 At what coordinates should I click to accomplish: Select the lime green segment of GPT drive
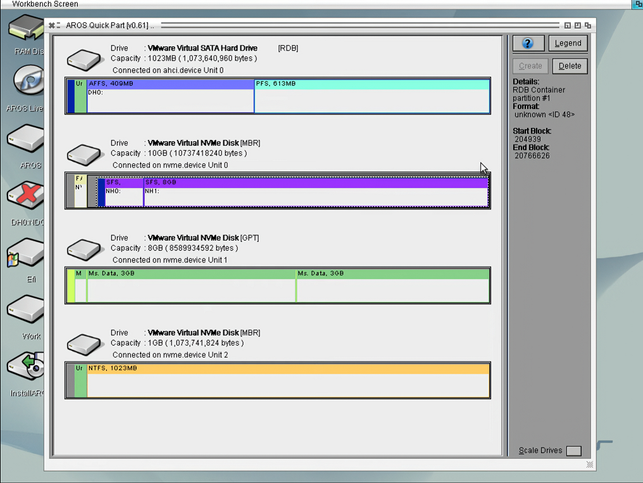[x=71, y=285]
